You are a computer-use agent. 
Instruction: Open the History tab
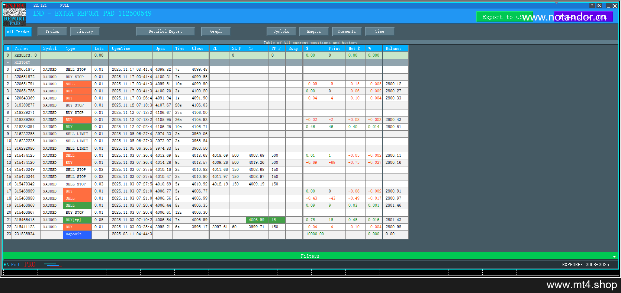tap(85, 31)
